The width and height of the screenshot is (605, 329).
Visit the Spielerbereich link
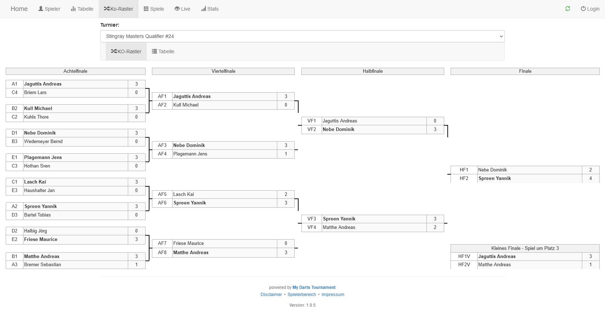pos(302,295)
